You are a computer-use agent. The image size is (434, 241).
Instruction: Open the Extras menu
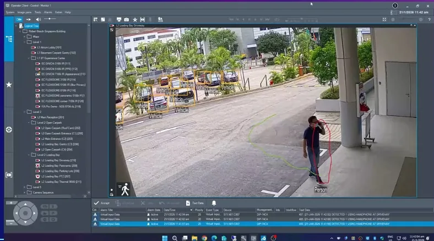pyautogui.click(x=58, y=12)
